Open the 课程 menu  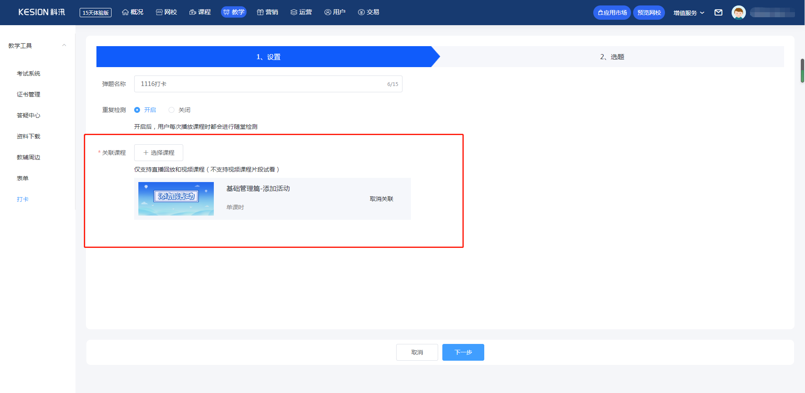pos(200,12)
